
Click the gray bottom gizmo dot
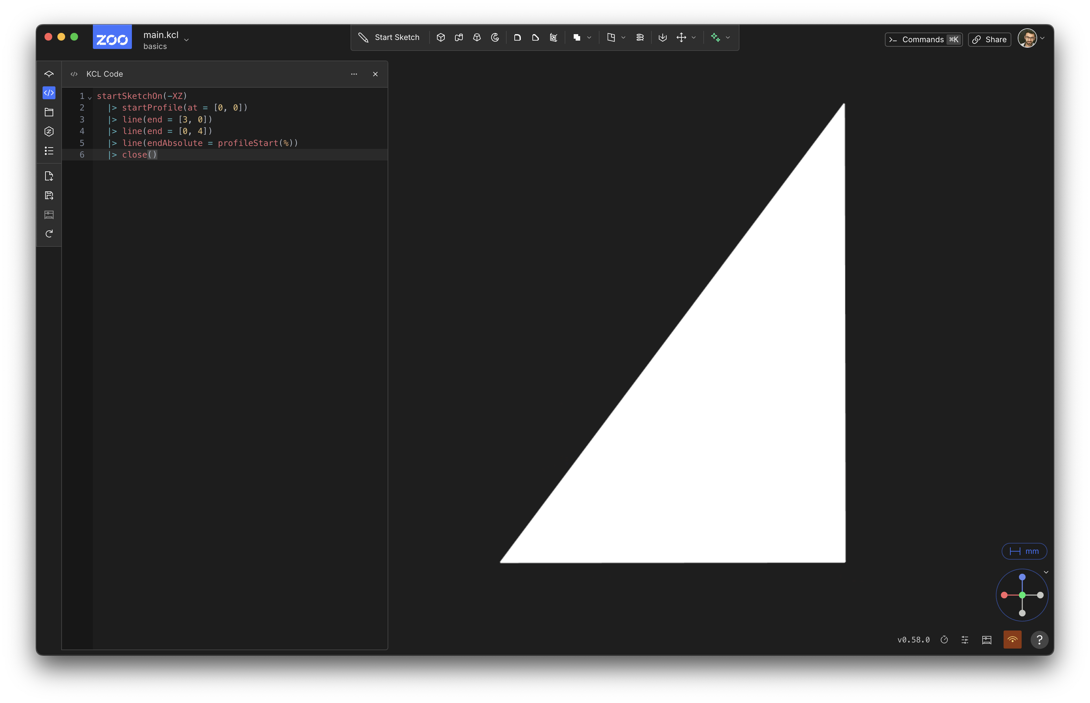(1022, 613)
